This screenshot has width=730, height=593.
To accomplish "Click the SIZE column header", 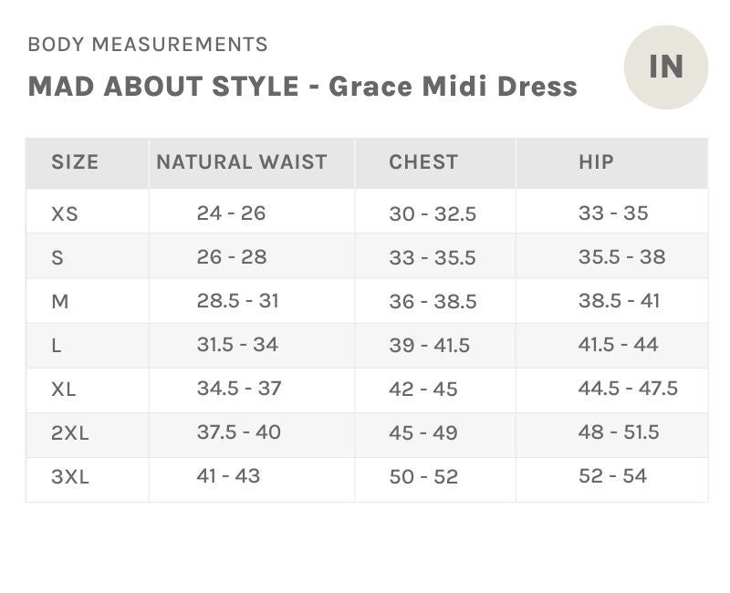I will [x=75, y=162].
